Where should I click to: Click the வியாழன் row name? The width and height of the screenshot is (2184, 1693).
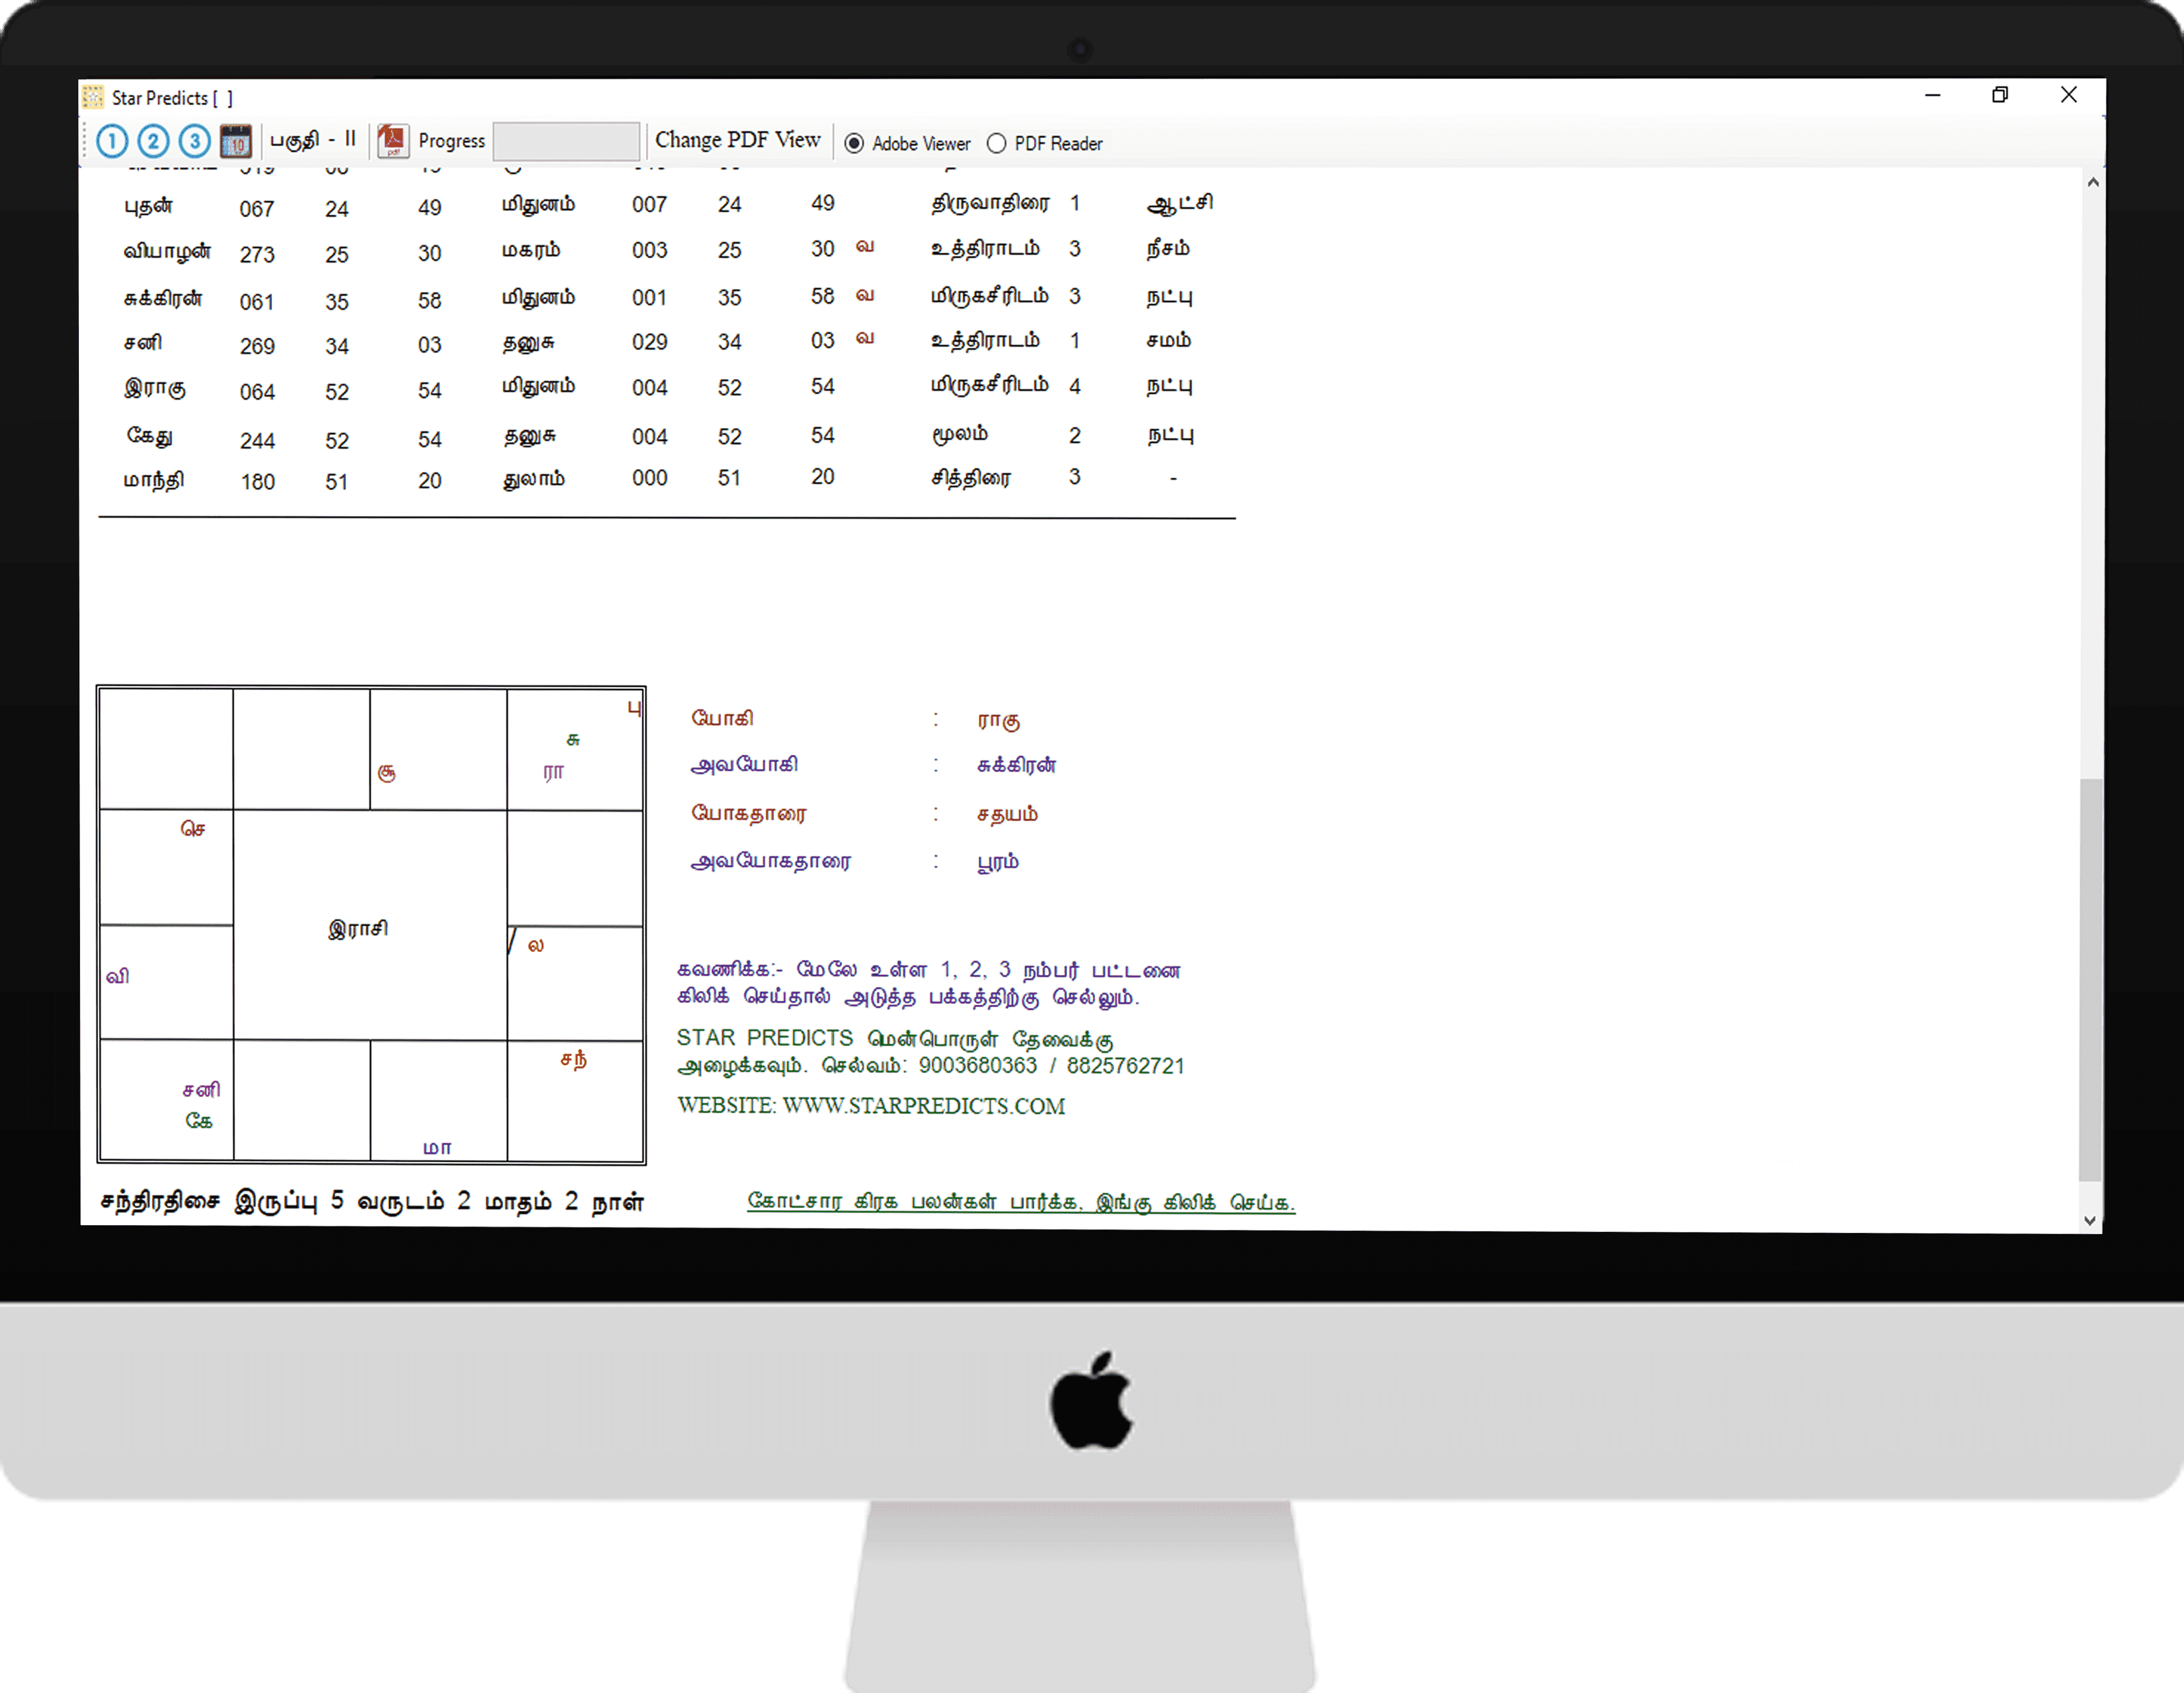pos(167,252)
